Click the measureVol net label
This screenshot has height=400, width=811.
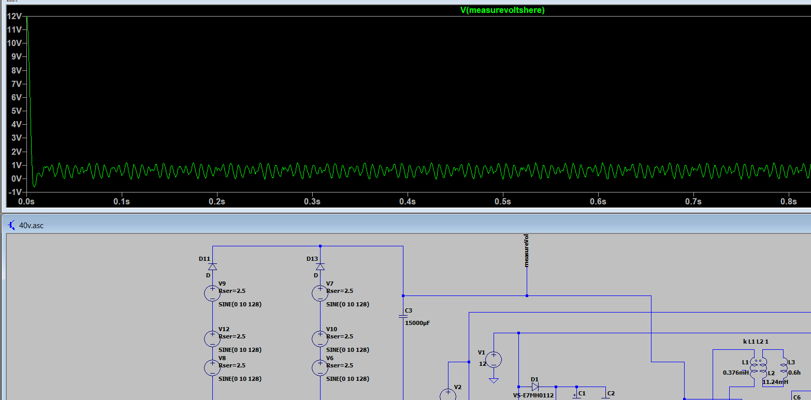[527, 250]
